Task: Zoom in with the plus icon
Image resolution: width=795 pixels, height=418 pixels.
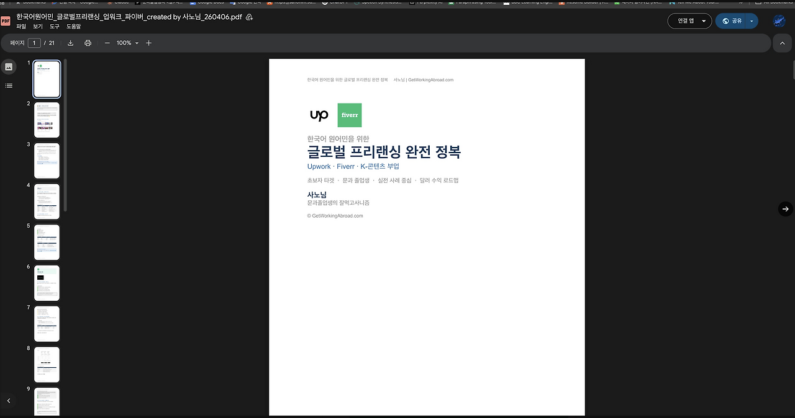Action: click(148, 43)
